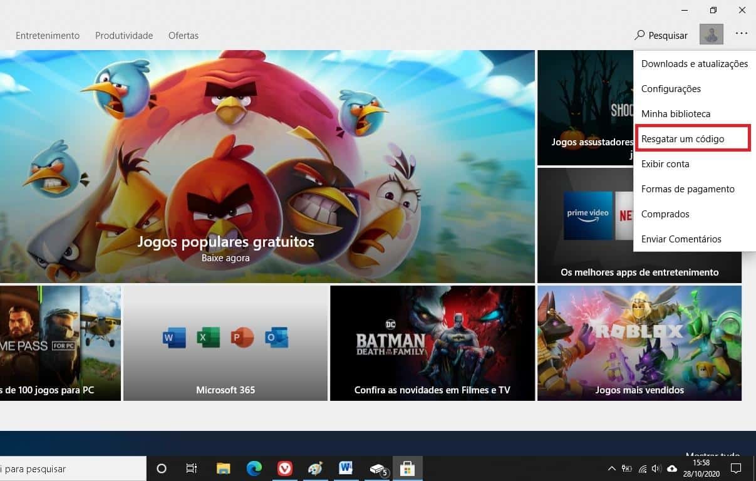
Task: Open the Jogos populares gratuitos banner
Action: 267,167
